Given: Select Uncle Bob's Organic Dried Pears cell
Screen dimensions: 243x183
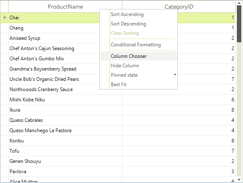Looking at the screenshot, I should coord(54,79).
